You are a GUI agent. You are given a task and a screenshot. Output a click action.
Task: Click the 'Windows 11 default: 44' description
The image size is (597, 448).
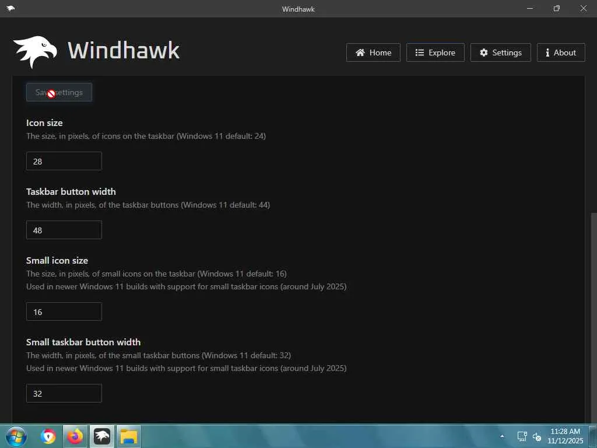(148, 205)
